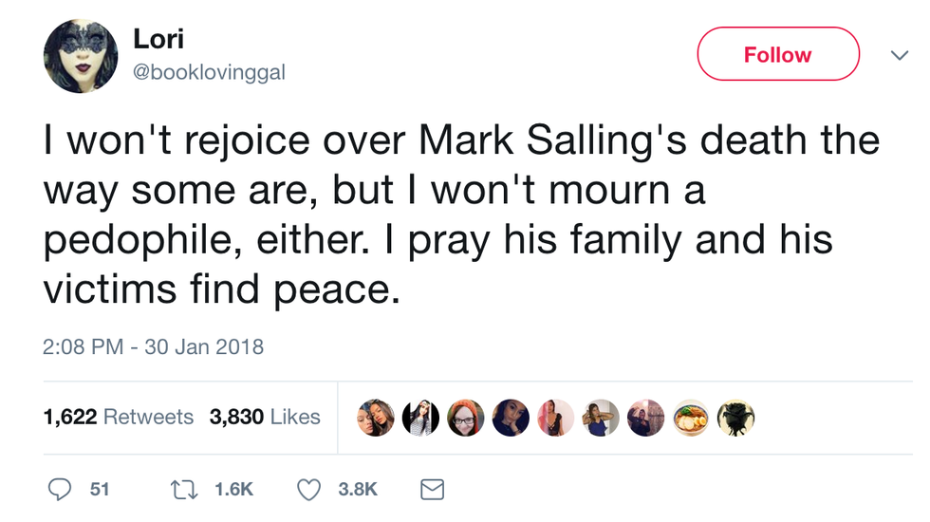Click the first liker avatar showing two women
930x522 pixels.
click(x=376, y=418)
